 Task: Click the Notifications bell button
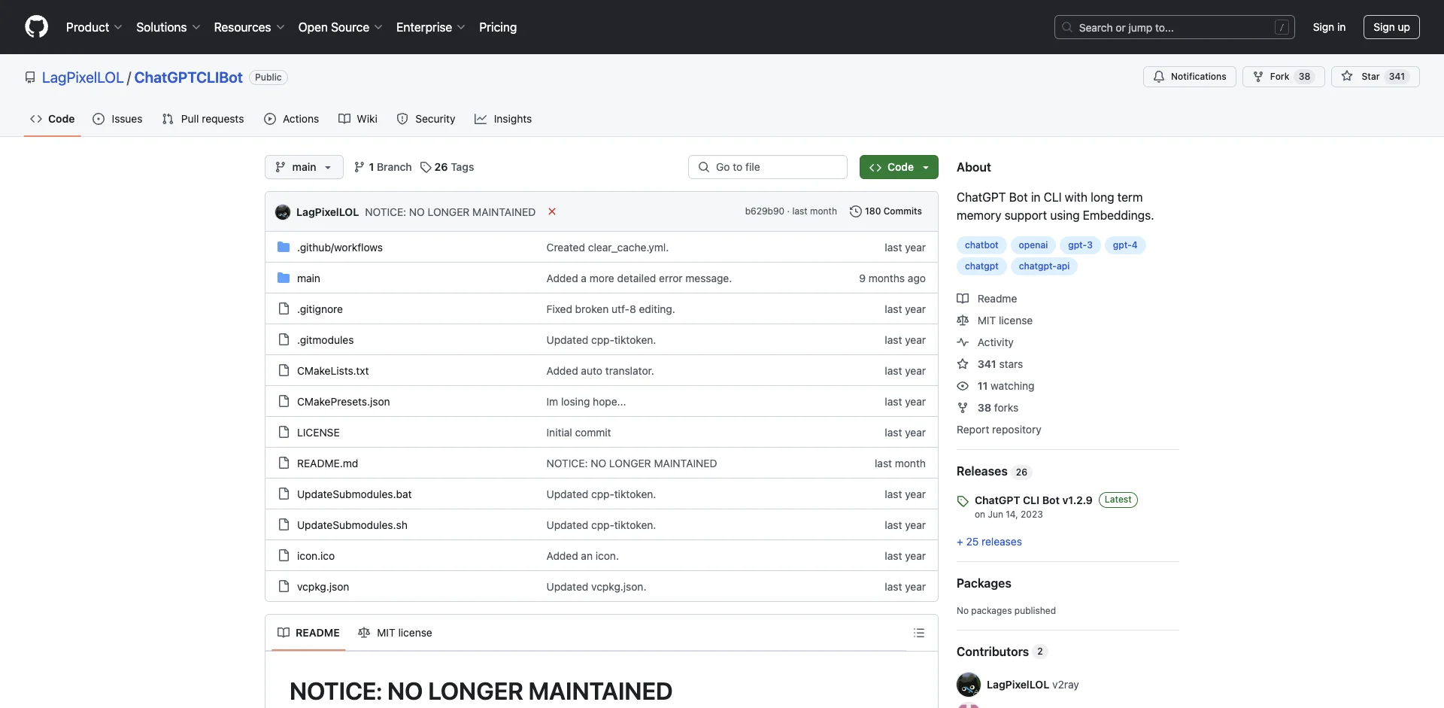tap(1190, 77)
